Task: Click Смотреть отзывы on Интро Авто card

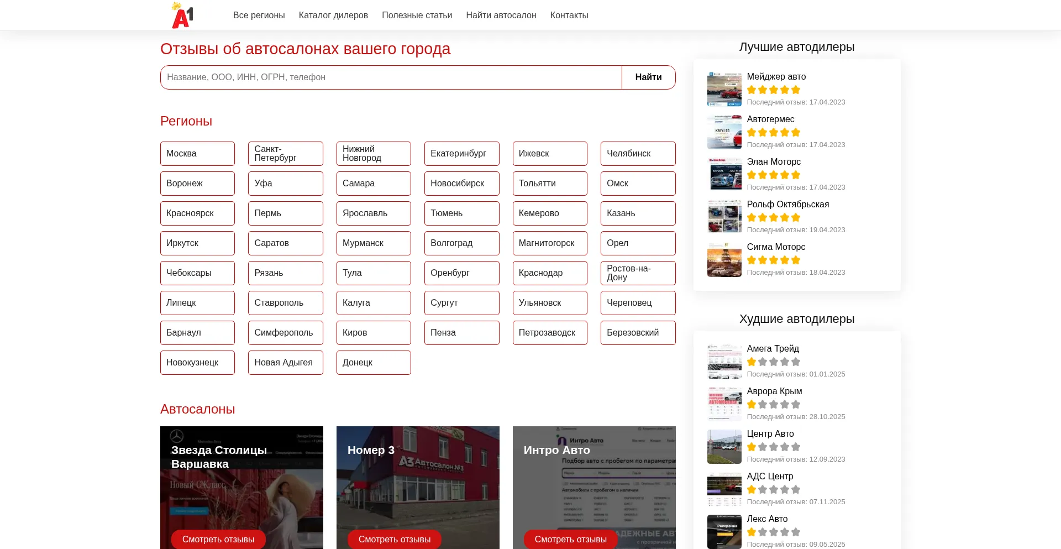Action: tap(570, 539)
